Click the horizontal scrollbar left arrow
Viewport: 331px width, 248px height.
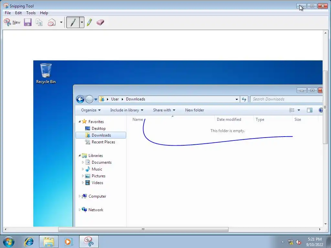click(5, 229)
